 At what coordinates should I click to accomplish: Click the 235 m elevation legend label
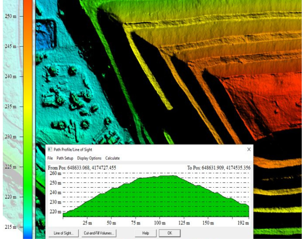[x=11, y=106]
